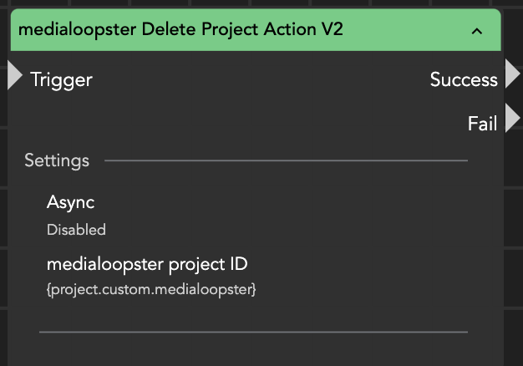The width and height of the screenshot is (523, 366).
Task: Click the Async setting name
Action: (70, 202)
